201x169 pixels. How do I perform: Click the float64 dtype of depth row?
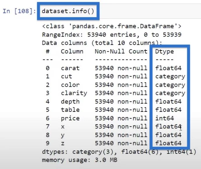tap(168, 102)
